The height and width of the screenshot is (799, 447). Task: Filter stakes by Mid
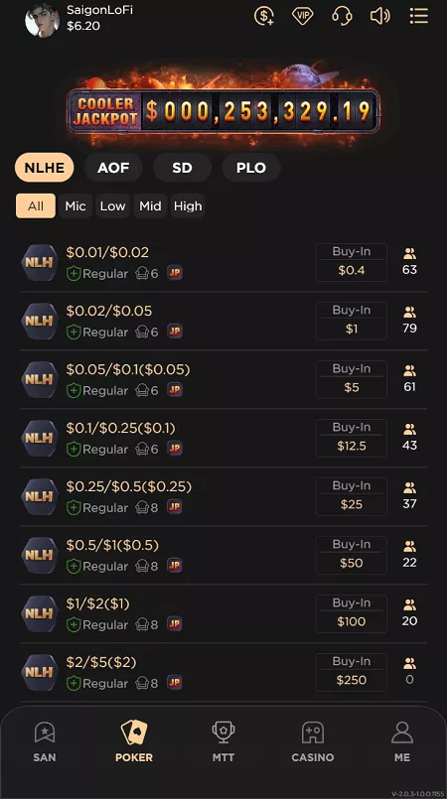[x=150, y=205]
